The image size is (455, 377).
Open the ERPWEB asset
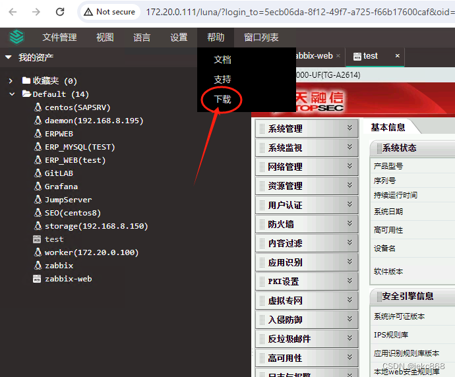click(x=59, y=134)
